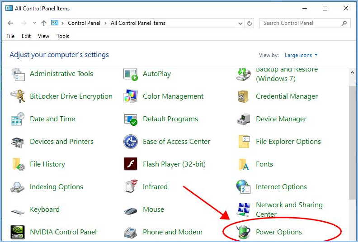Viewport: 358px width, 243px height.
Task: Open the Device Manager icon
Action: point(244,119)
